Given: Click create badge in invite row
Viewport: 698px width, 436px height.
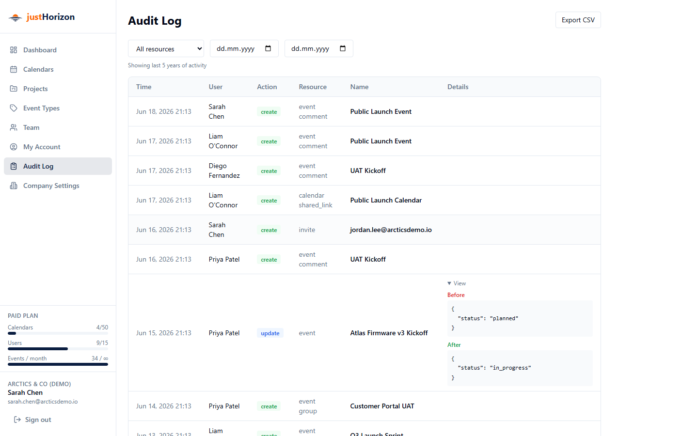Looking at the screenshot, I should 269,230.
